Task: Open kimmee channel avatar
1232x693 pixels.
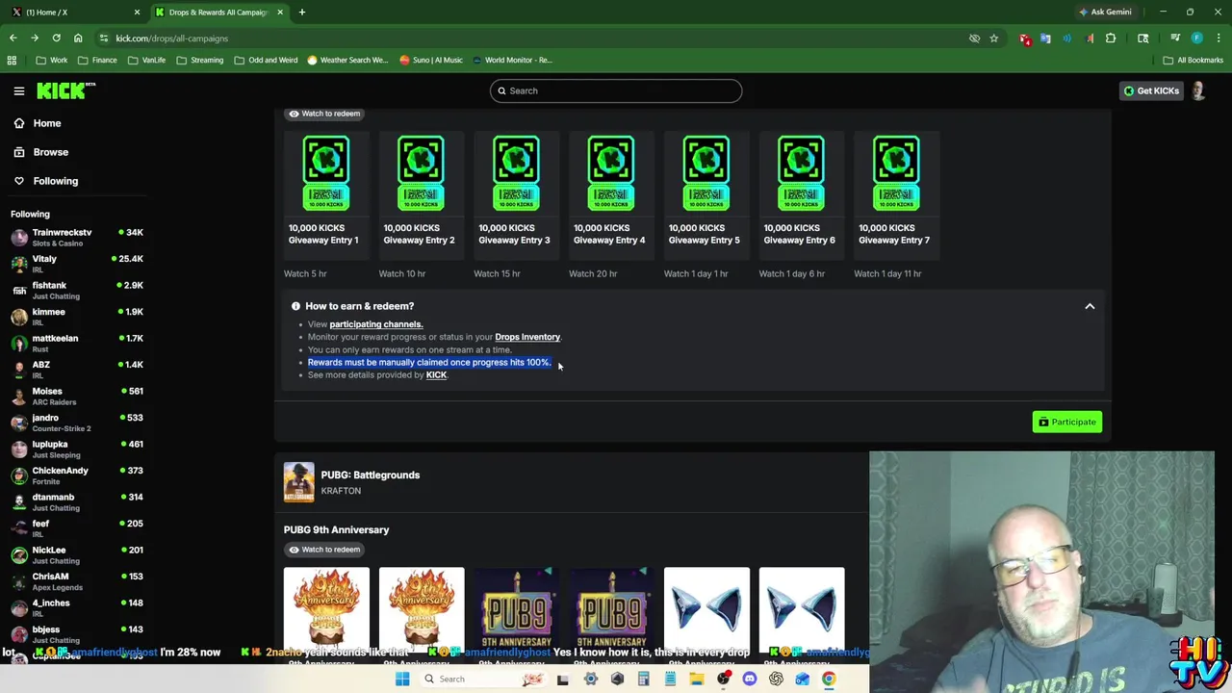Action: 19,317
